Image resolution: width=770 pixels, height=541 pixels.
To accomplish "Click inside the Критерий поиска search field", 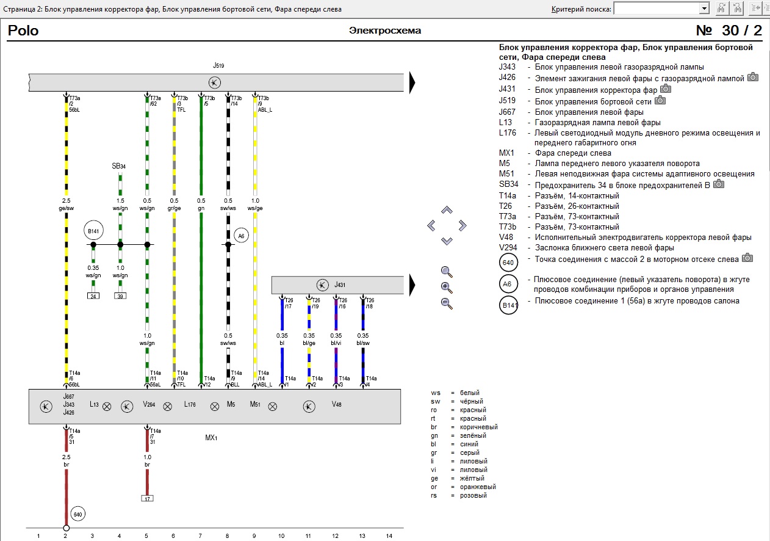I will (x=656, y=8).
